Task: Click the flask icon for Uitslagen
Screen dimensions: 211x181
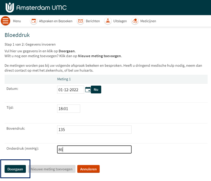Action: point(107,21)
